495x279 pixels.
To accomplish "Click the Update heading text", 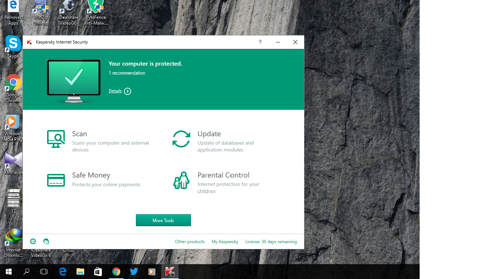I will point(209,134).
